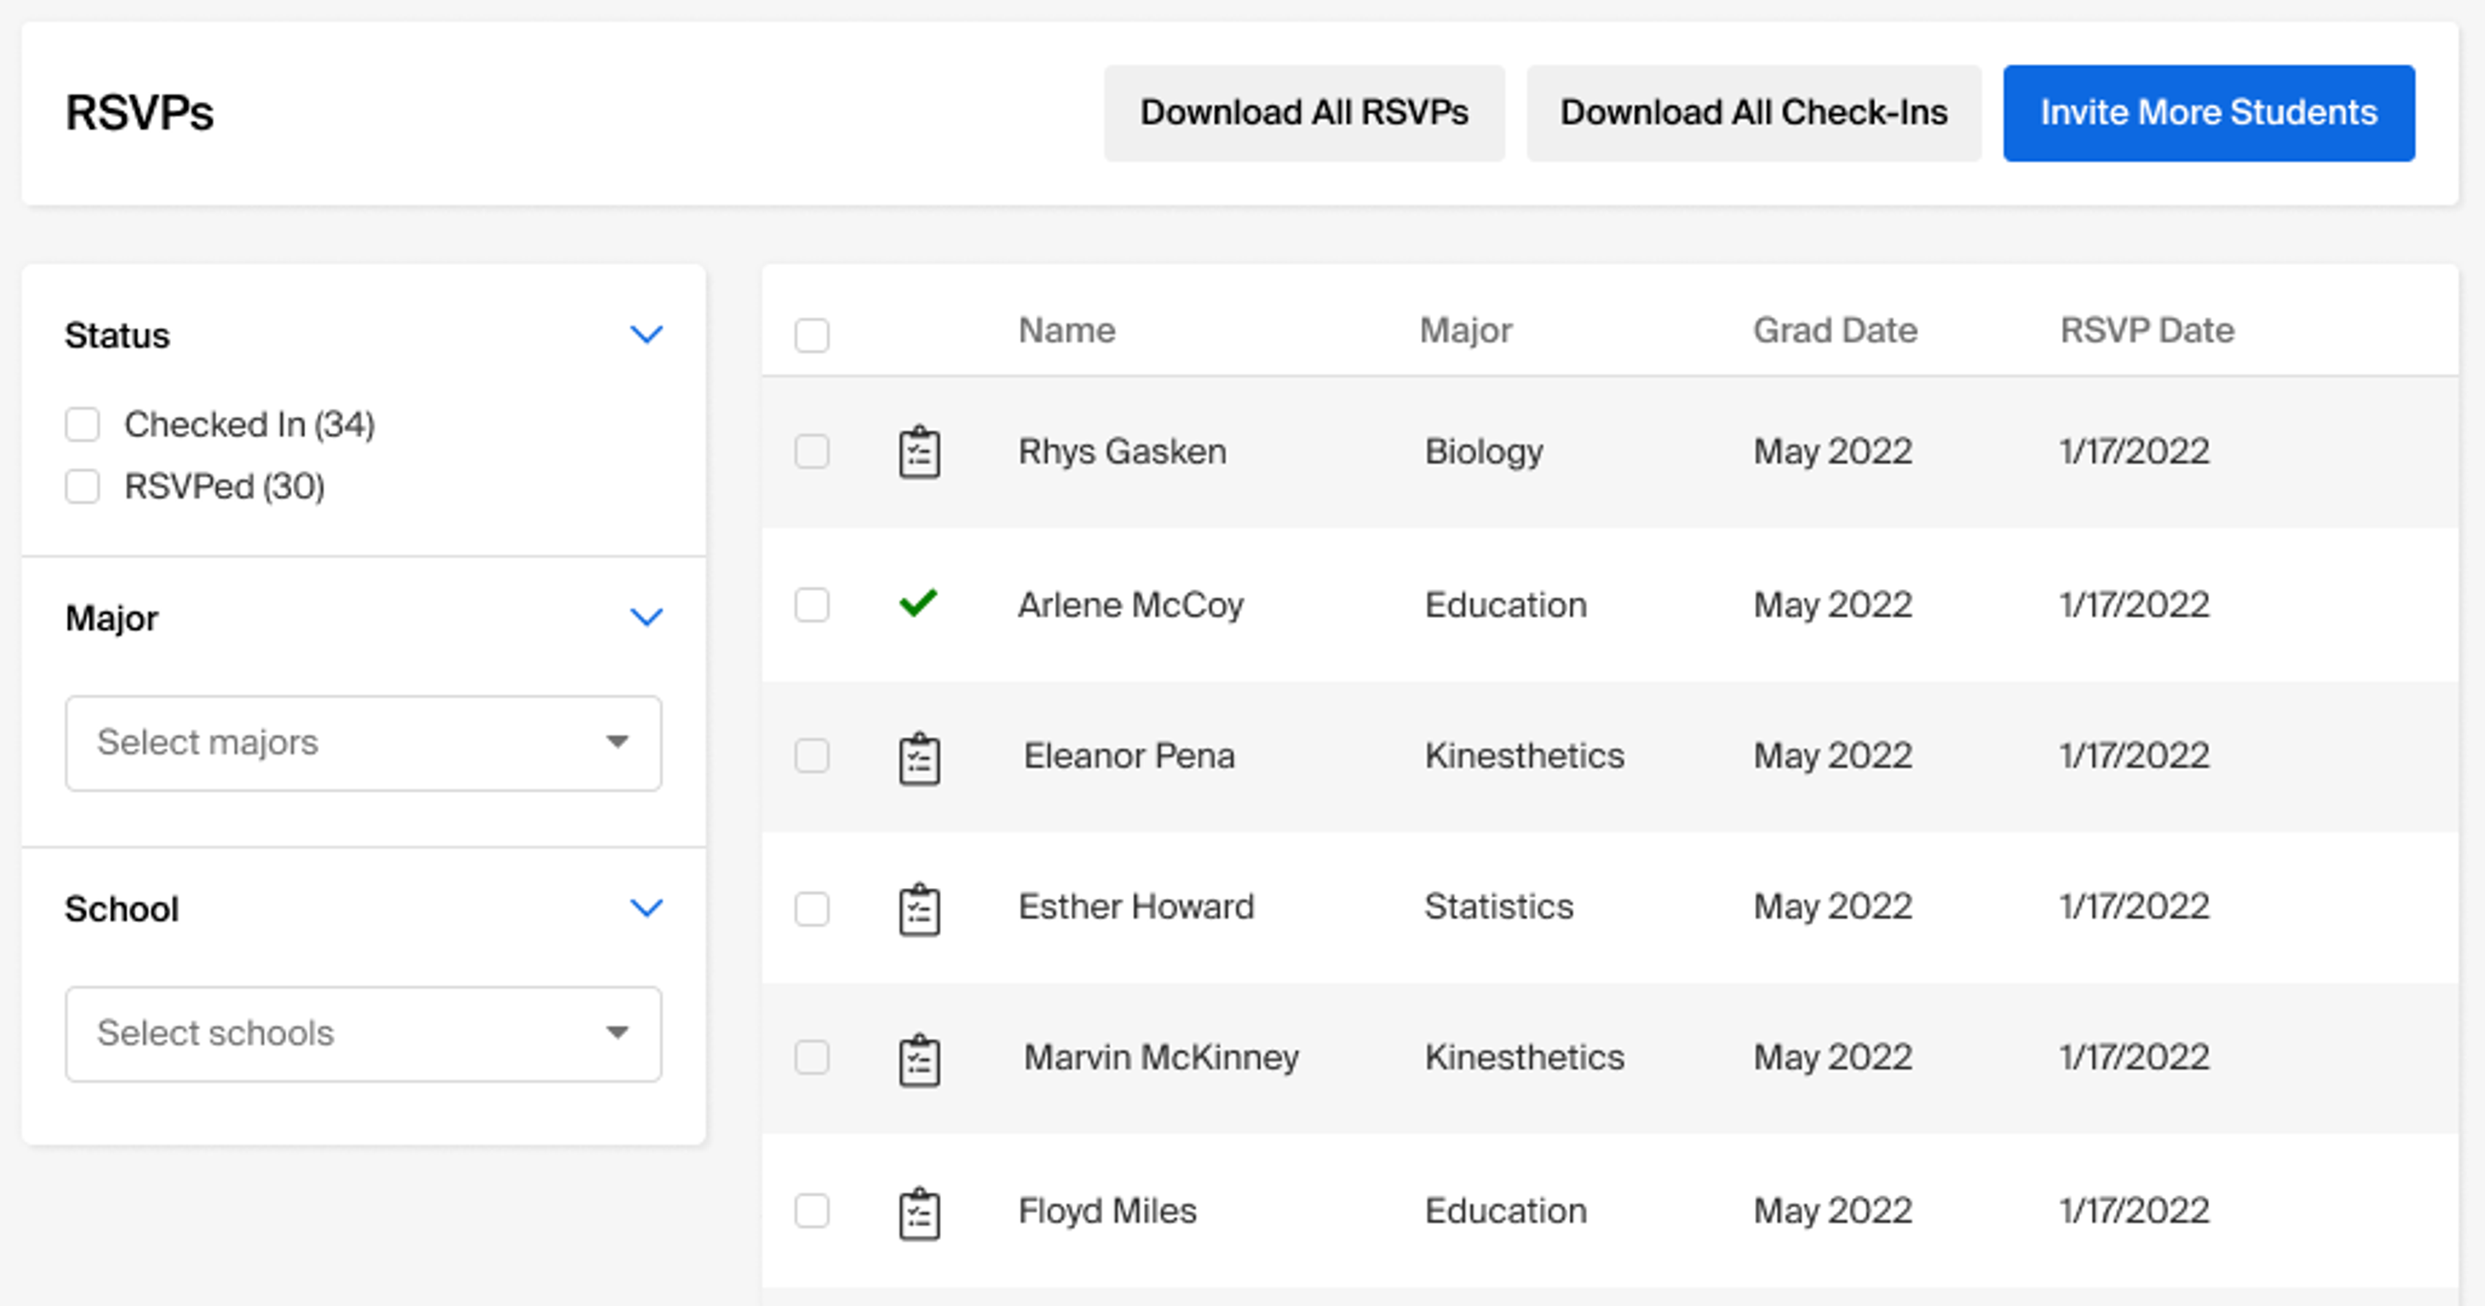Open the Select schools dropdown

[362, 1033]
